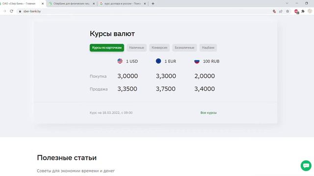The height and width of the screenshot is (176, 314).
Task: Select the USD sale rate 3,3500
Action: [x=127, y=89]
